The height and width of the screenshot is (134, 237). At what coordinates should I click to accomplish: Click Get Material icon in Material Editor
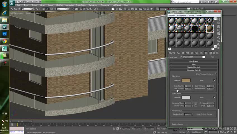click(170, 53)
